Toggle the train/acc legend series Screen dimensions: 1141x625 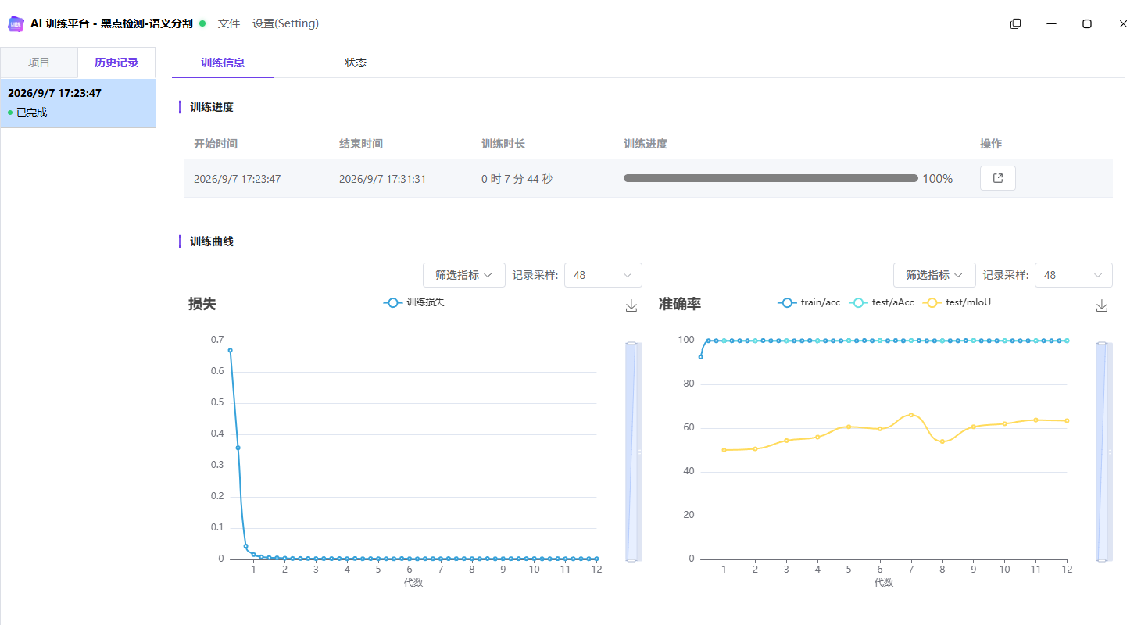809,302
